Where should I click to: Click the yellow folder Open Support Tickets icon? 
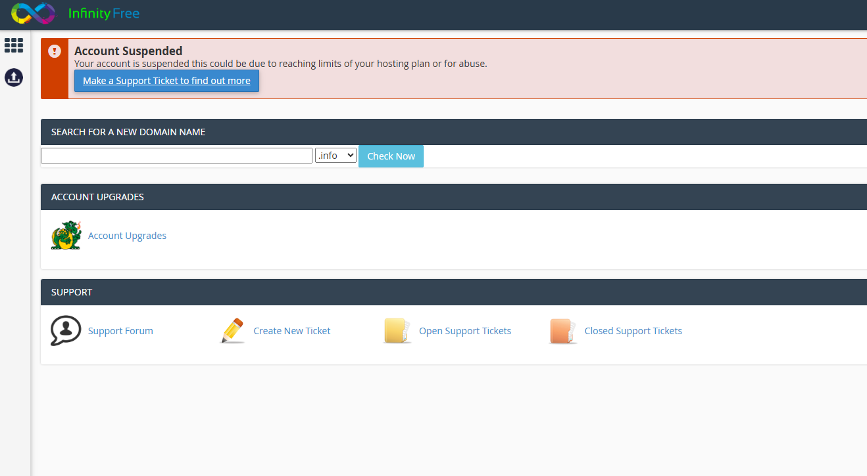click(397, 331)
